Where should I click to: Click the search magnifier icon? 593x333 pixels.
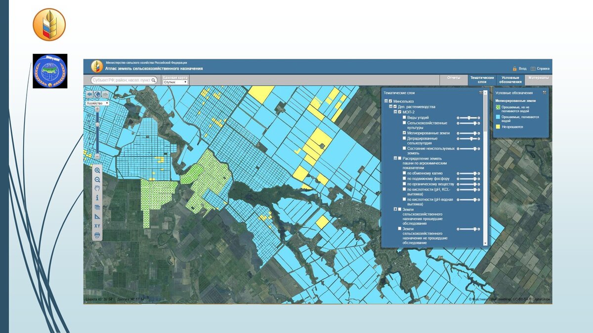pyautogui.click(x=154, y=80)
